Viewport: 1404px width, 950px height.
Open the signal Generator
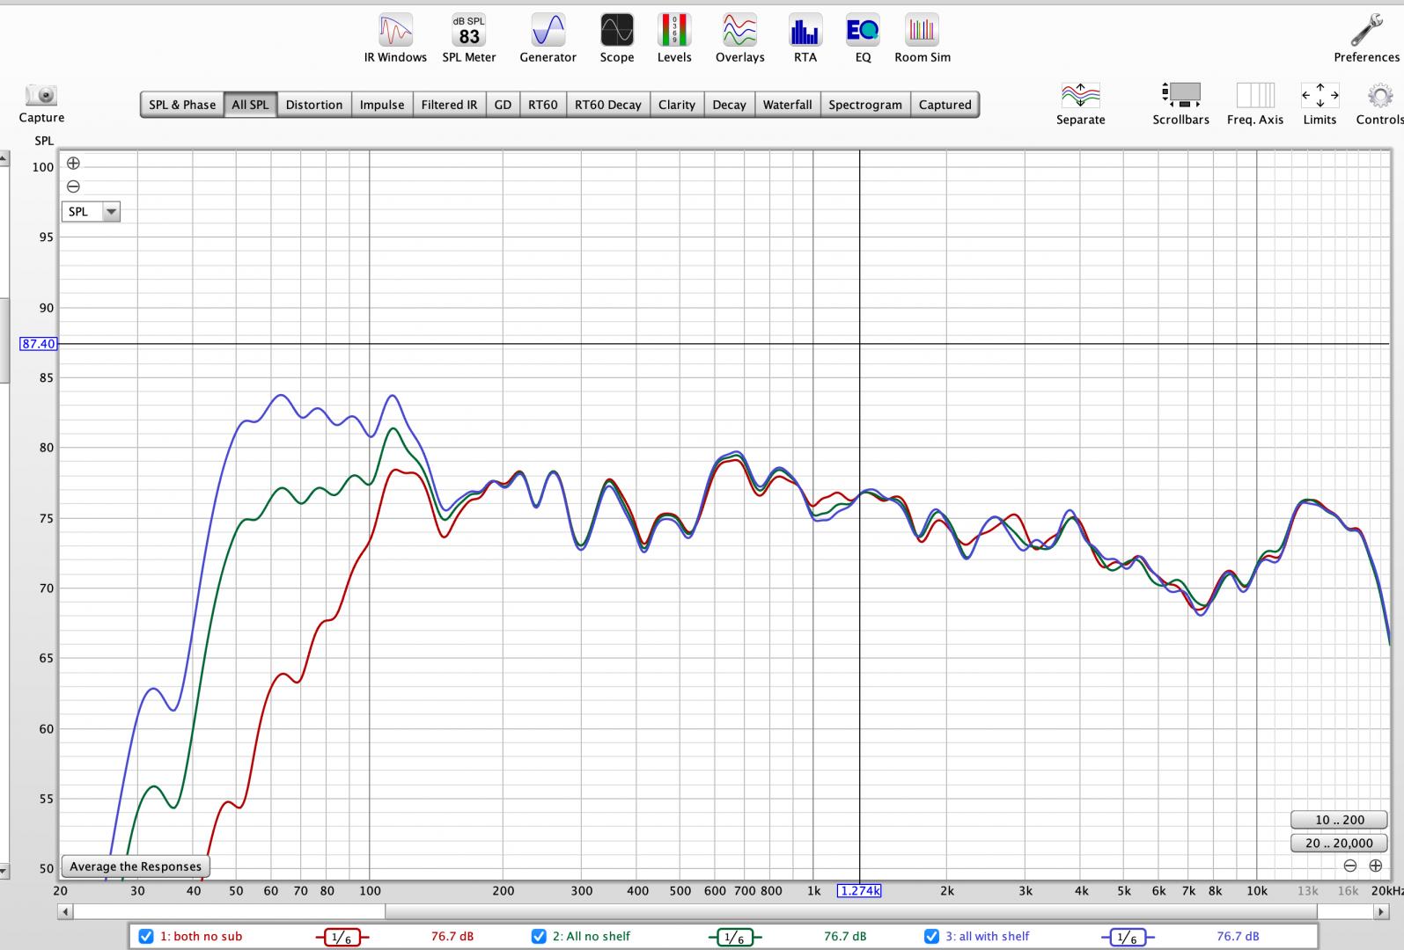548,39
